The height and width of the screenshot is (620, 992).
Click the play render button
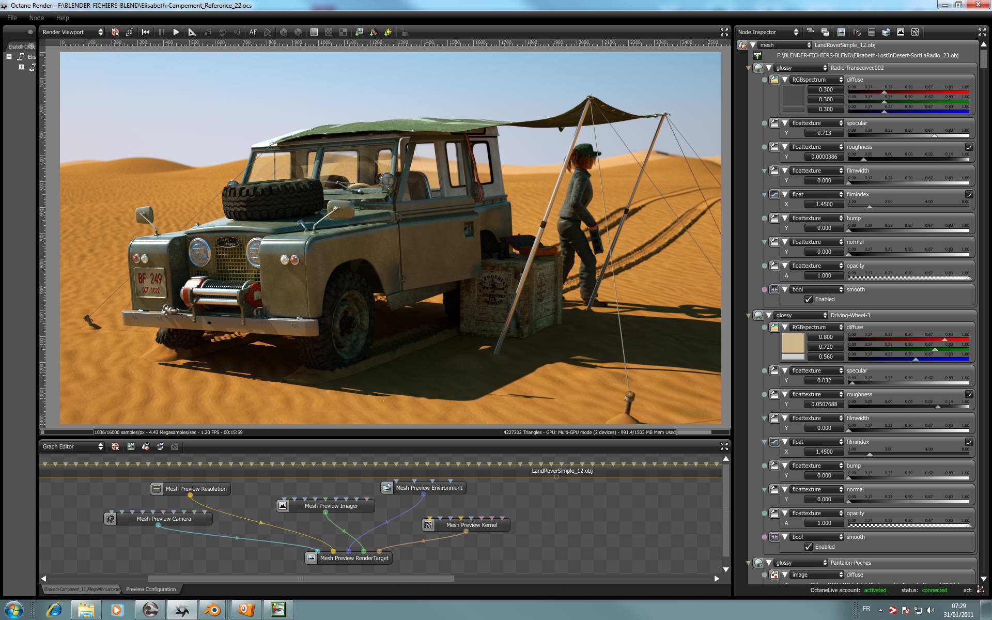(176, 32)
